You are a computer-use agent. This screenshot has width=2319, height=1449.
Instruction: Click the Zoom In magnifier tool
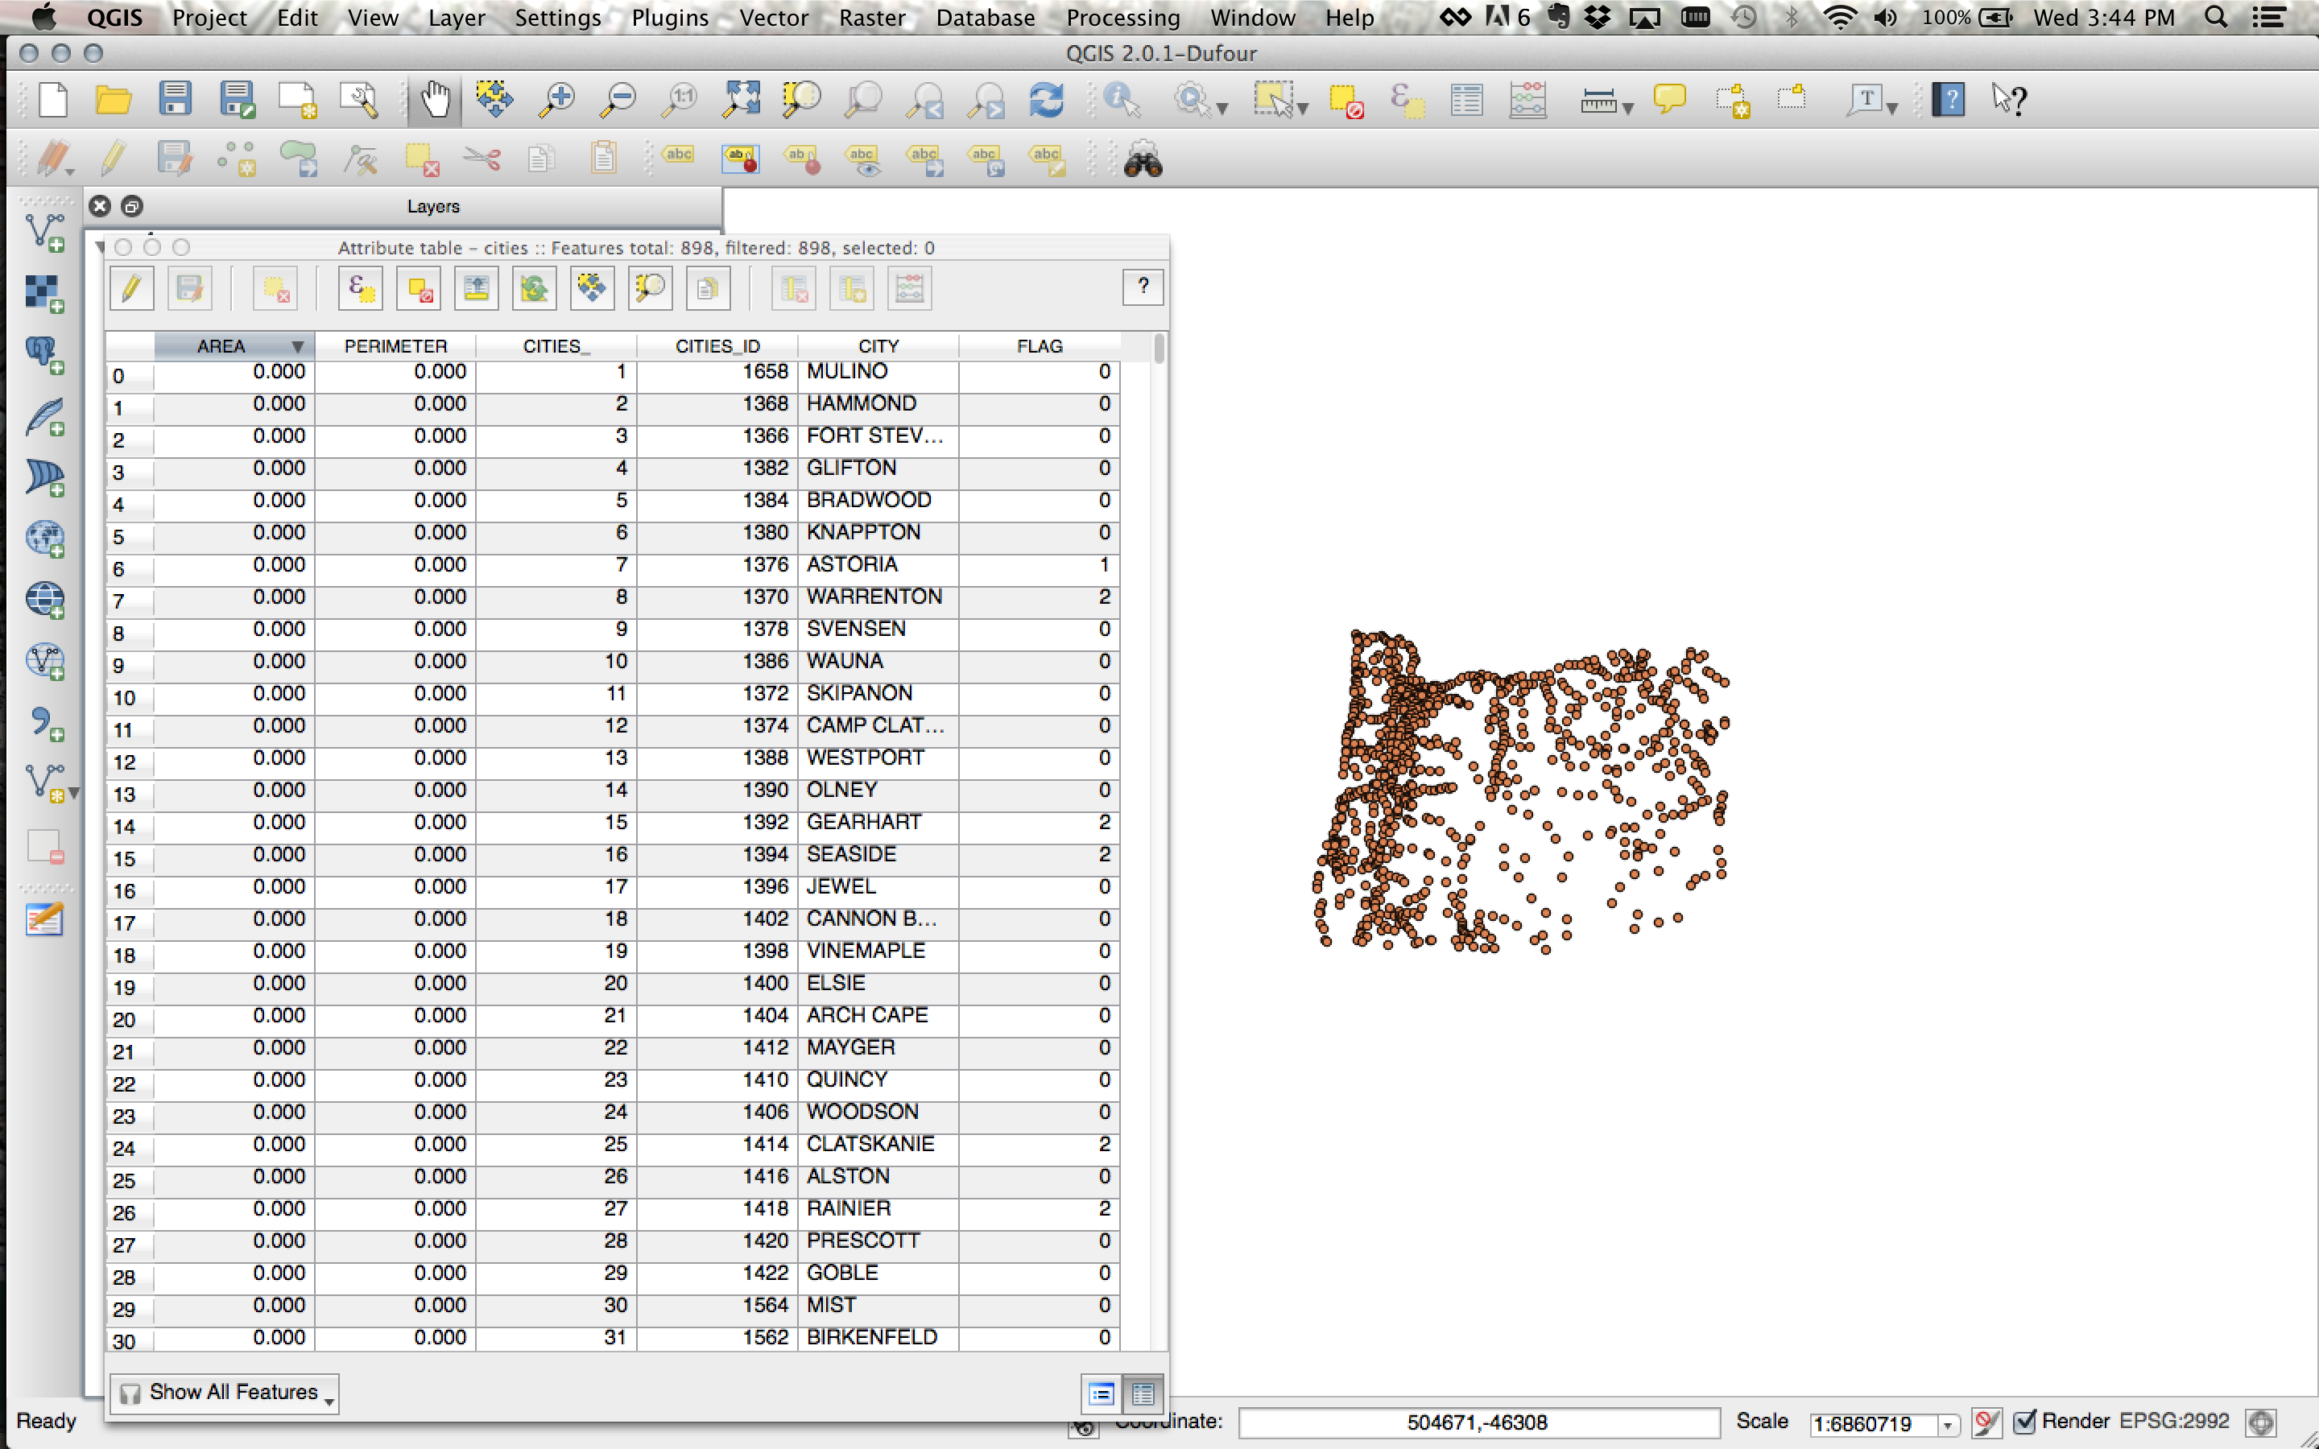click(x=556, y=100)
